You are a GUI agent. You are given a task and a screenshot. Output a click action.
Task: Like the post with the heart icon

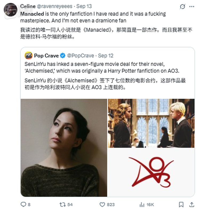tap(102, 204)
